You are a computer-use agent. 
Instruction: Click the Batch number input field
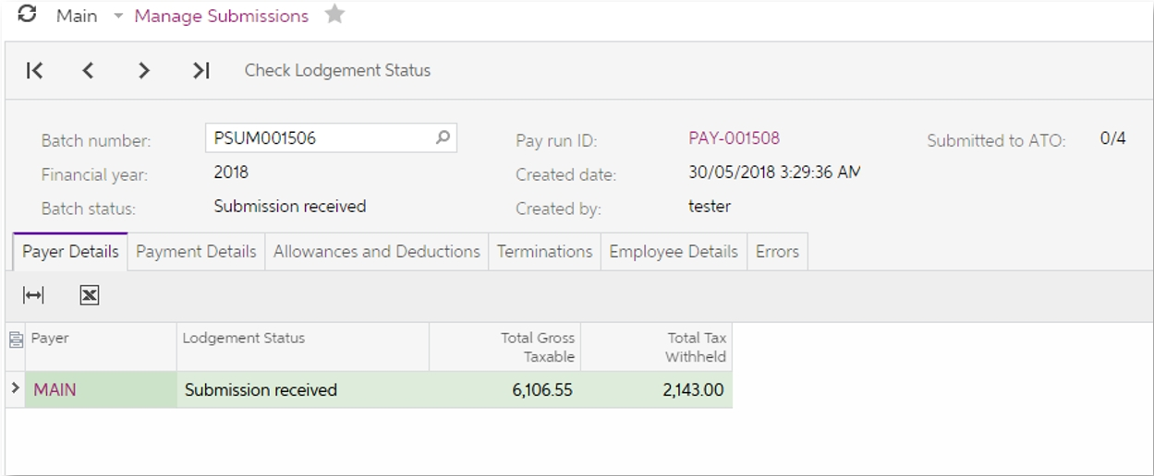tap(319, 138)
